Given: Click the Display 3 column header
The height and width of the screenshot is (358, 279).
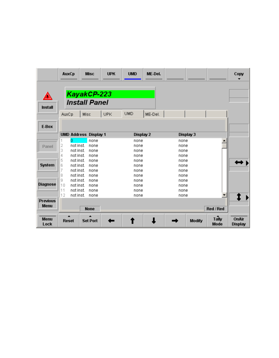Looking at the screenshot, I should pos(187,135).
